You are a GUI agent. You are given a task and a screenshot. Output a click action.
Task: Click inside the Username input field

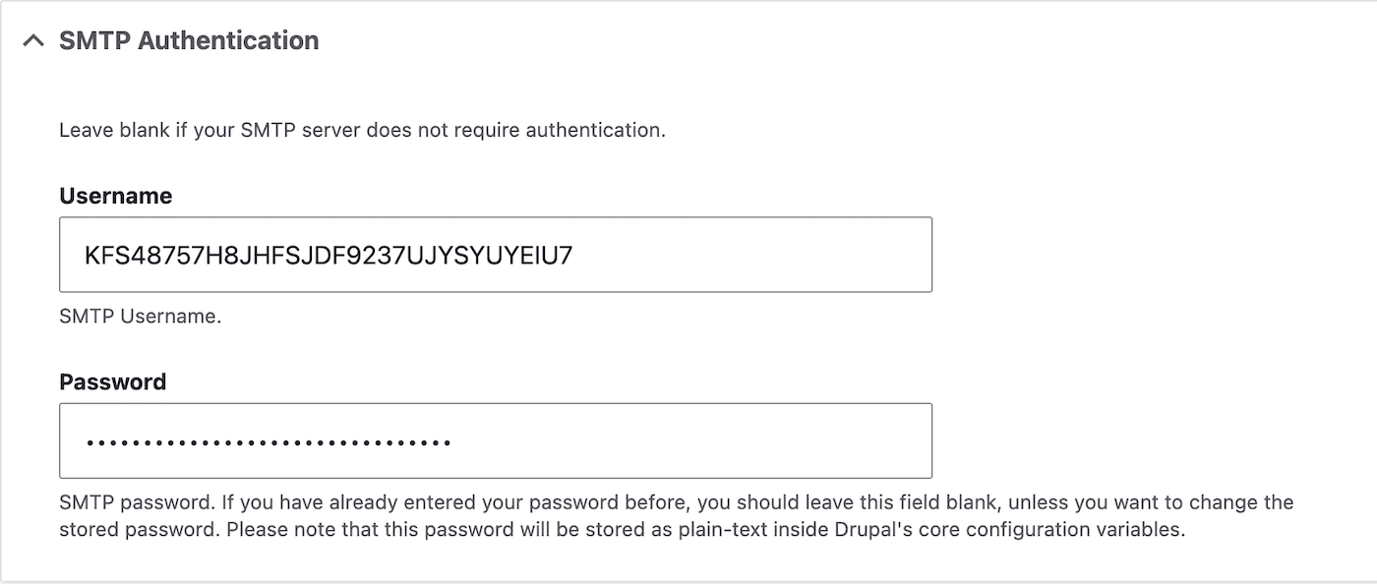point(492,254)
